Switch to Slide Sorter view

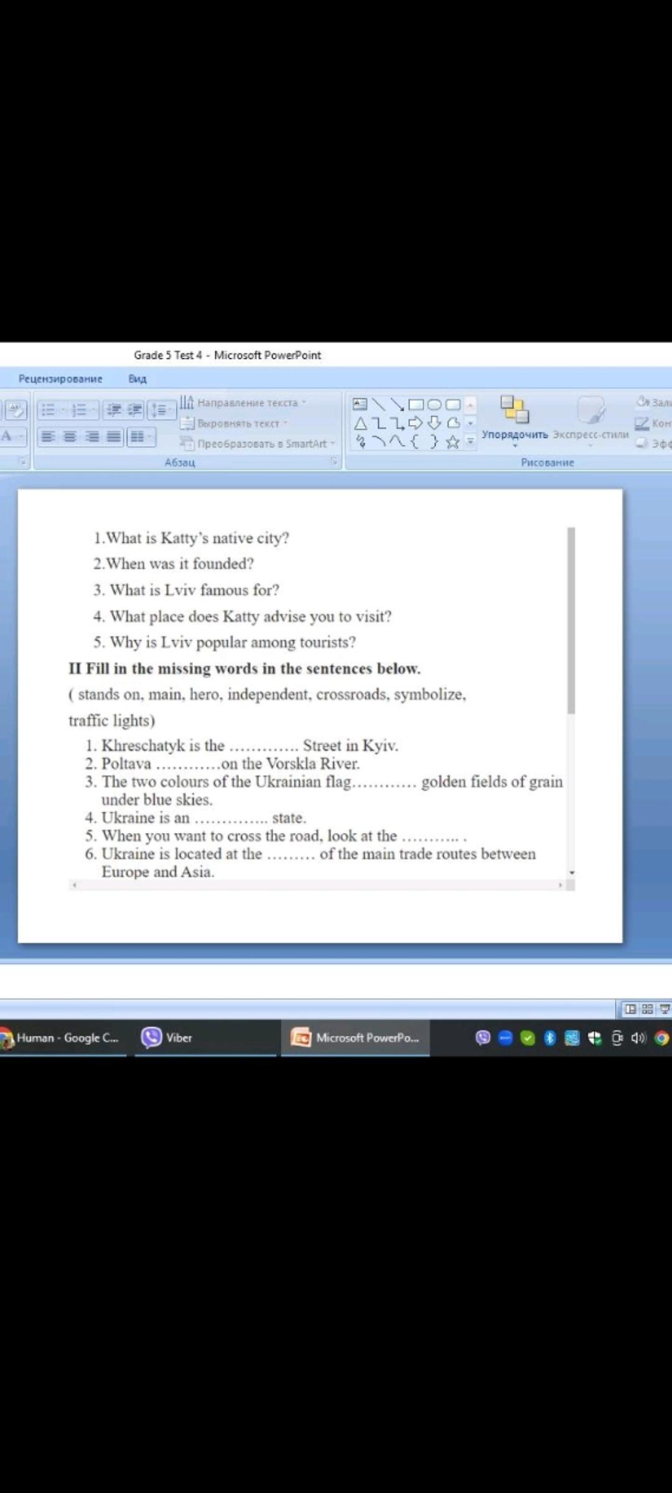[x=647, y=1009]
